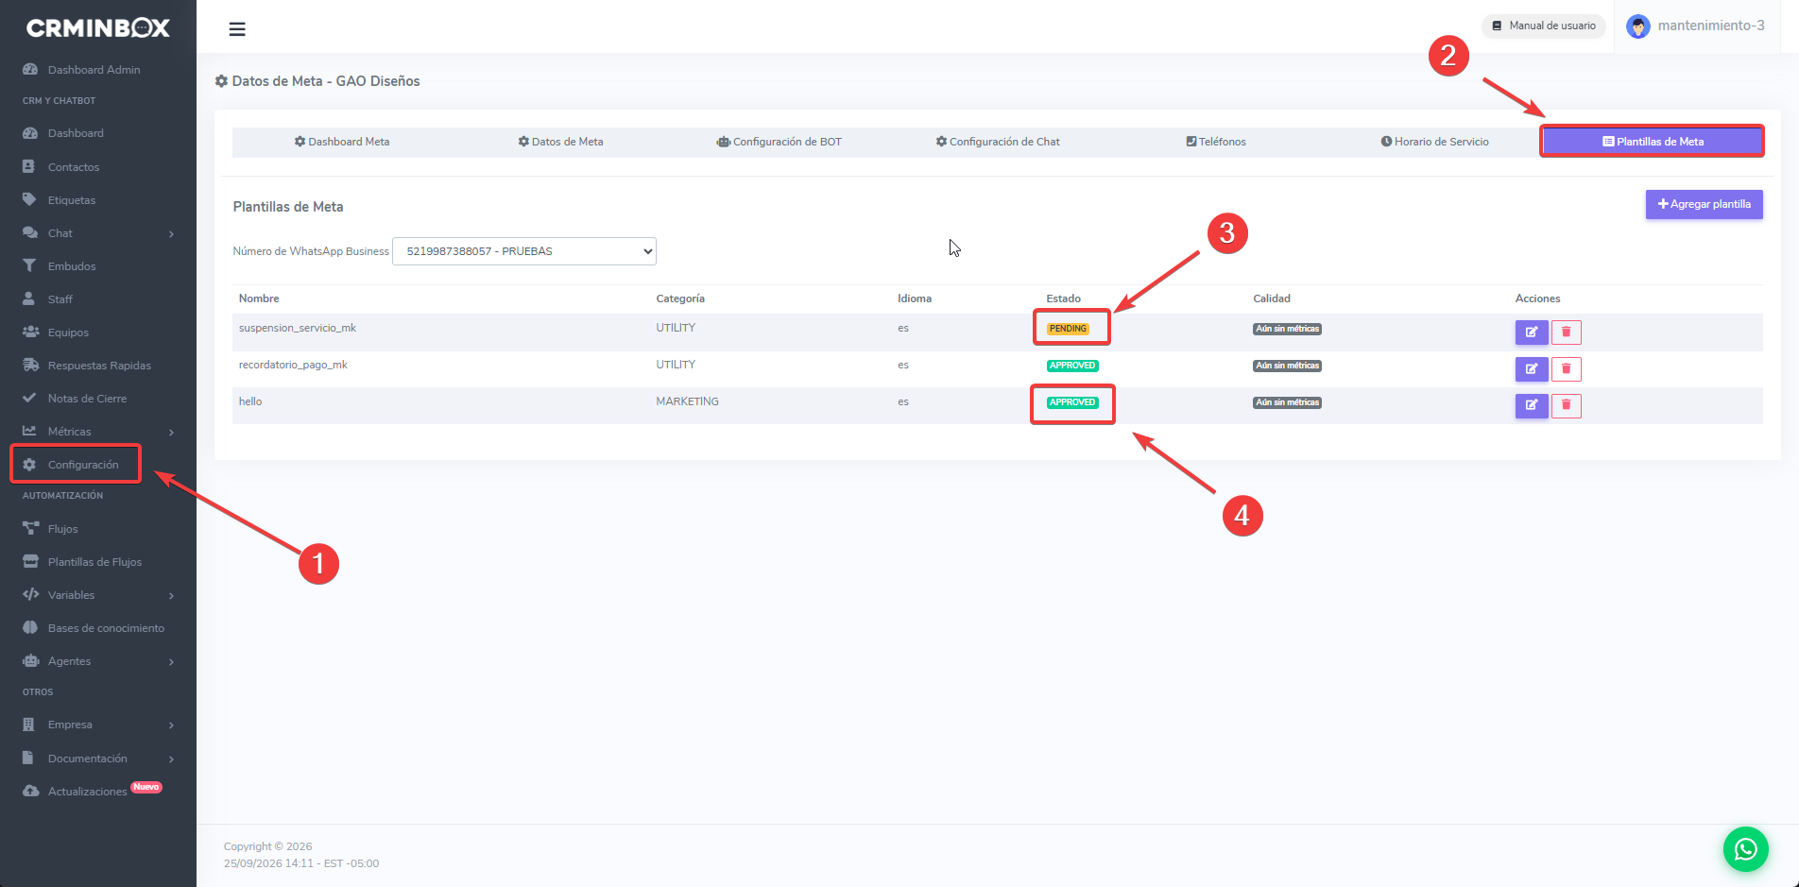This screenshot has width=1799, height=887.
Task: Switch to Configuración de BOT tab
Action: coord(780,142)
